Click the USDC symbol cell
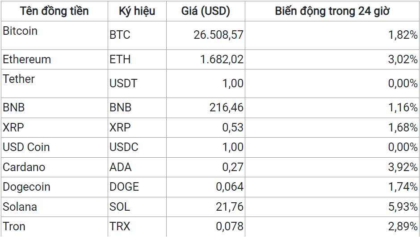The width and height of the screenshot is (420, 237). pos(137,147)
